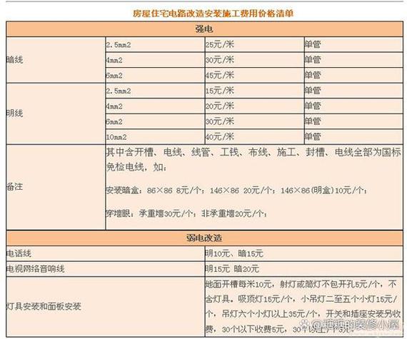The image size is (407, 339).
Task: Click the note line starting 其中含开槽、电线
Action: (x=253, y=152)
